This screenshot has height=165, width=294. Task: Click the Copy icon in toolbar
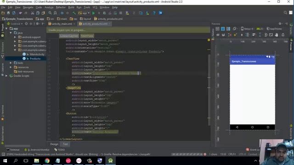(38, 13)
